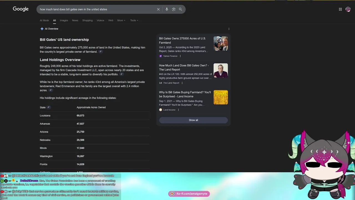355x200 pixels.
Task: Click Show all sources button
Action: [x=193, y=120]
